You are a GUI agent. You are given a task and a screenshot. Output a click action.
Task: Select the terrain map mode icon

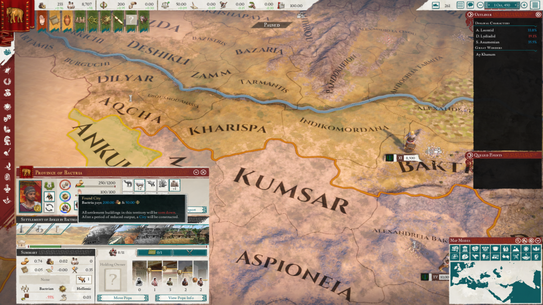click(x=516, y=249)
